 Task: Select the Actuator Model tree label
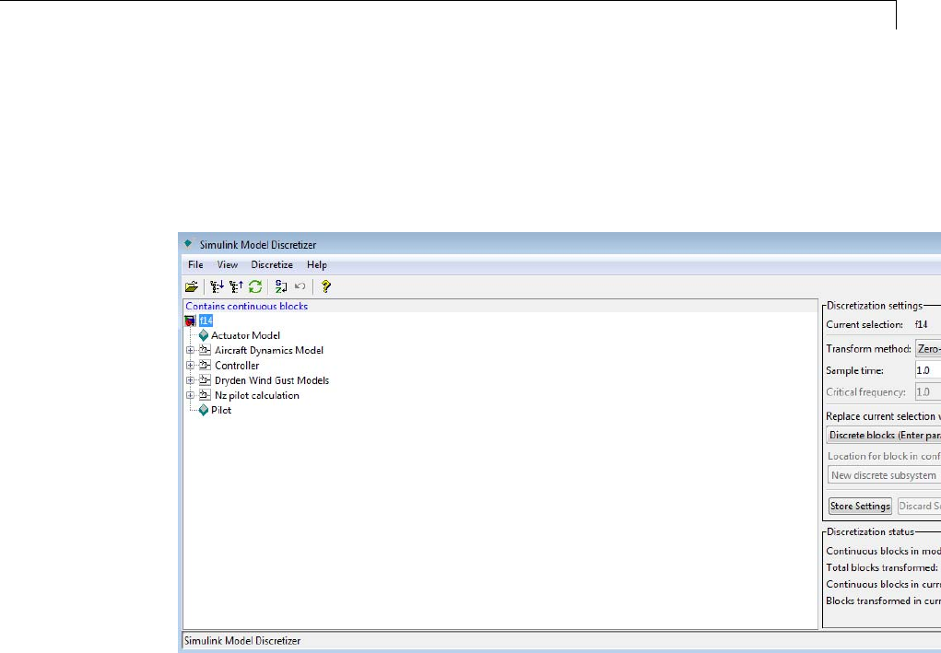tap(245, 335)
